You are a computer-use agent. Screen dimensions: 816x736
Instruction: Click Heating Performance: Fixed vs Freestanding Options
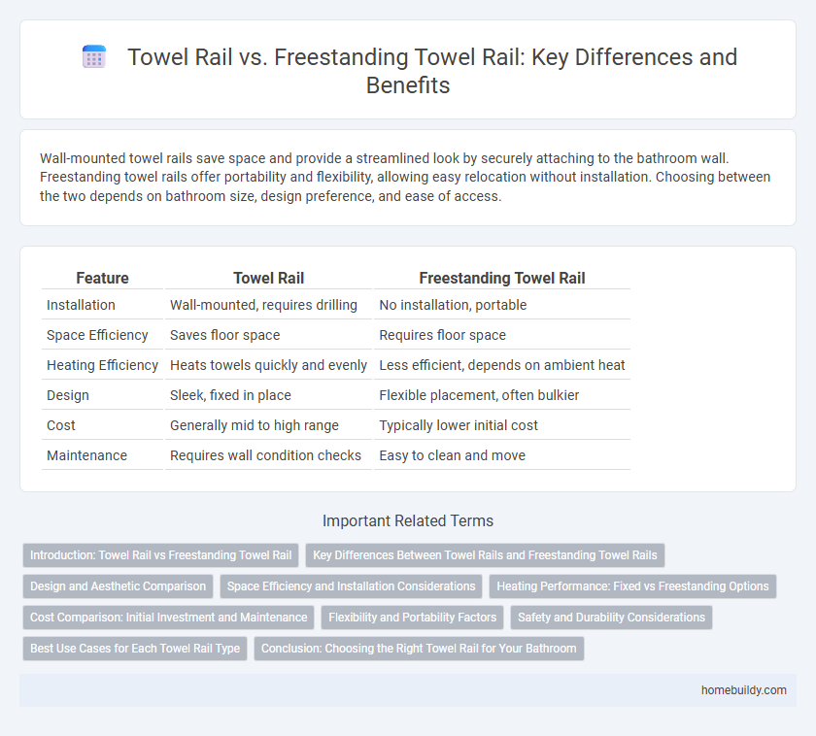coord(632,586)
